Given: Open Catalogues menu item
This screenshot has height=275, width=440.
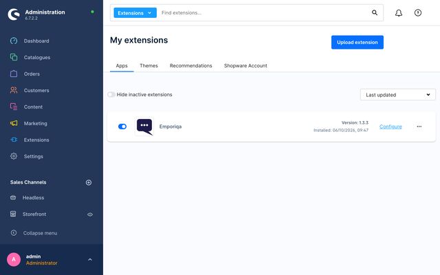Looking at the screenshot, I should 37,58.
